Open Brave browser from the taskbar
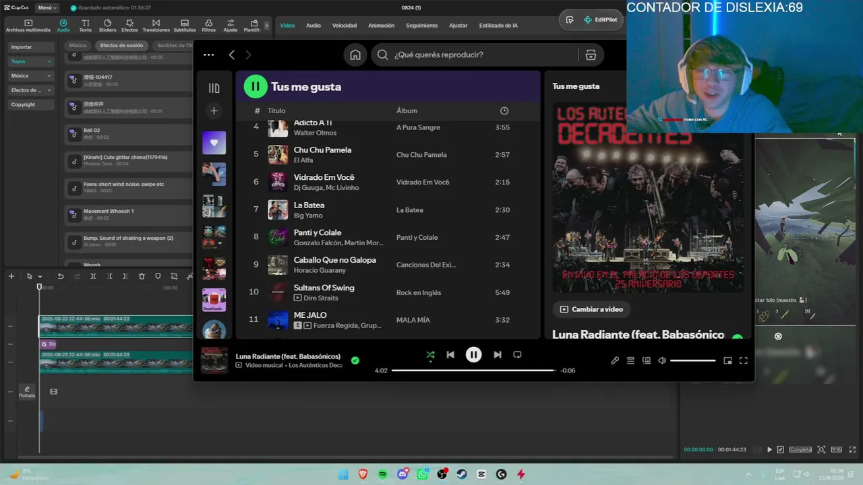Viewport: 863px width, 485px height. (363, 474)
